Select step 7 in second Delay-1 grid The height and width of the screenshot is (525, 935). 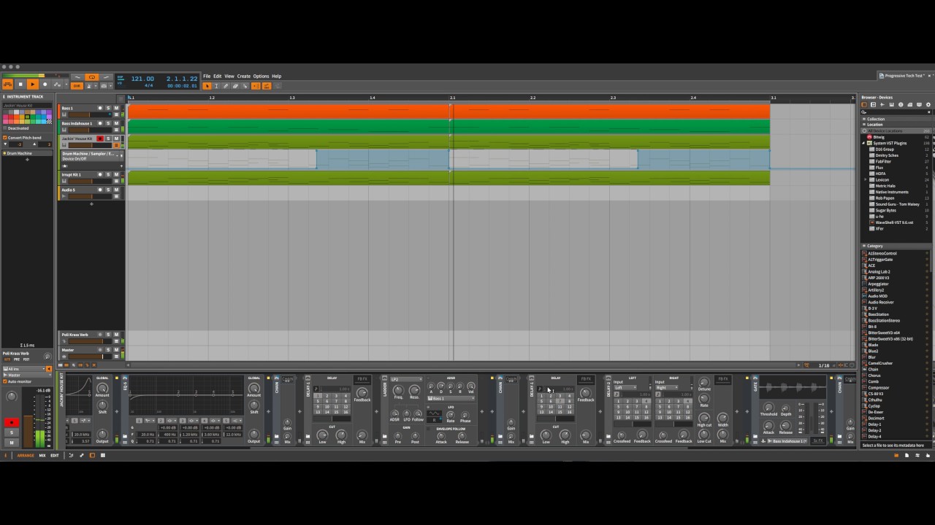560,401
